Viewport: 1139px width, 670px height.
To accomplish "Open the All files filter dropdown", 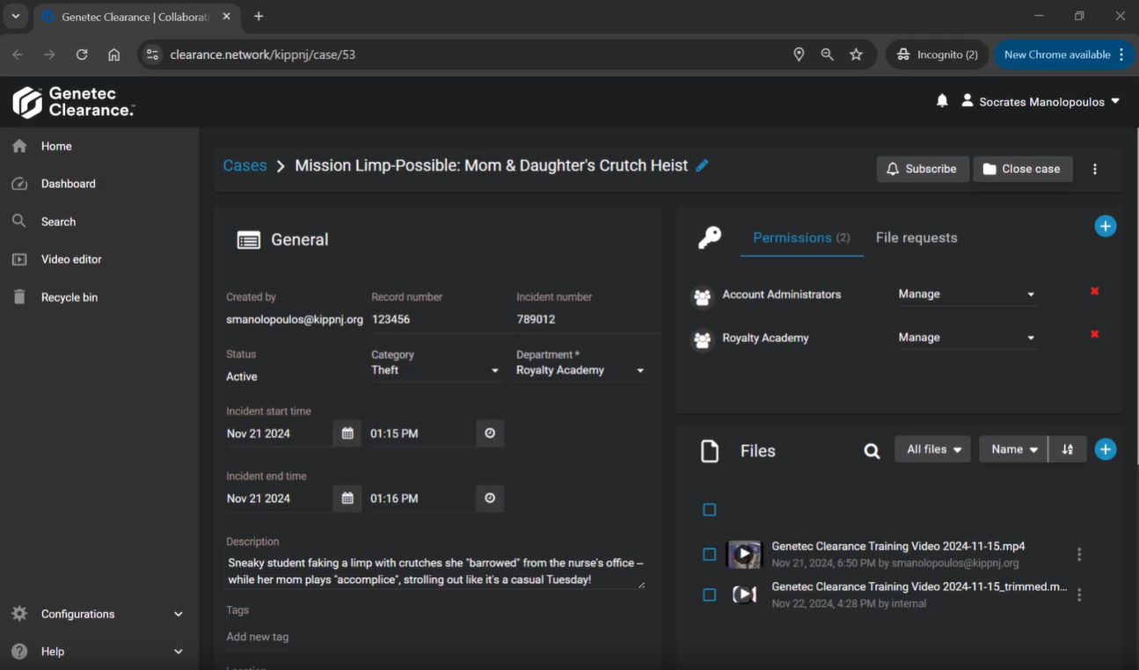I will pos(932,449).
